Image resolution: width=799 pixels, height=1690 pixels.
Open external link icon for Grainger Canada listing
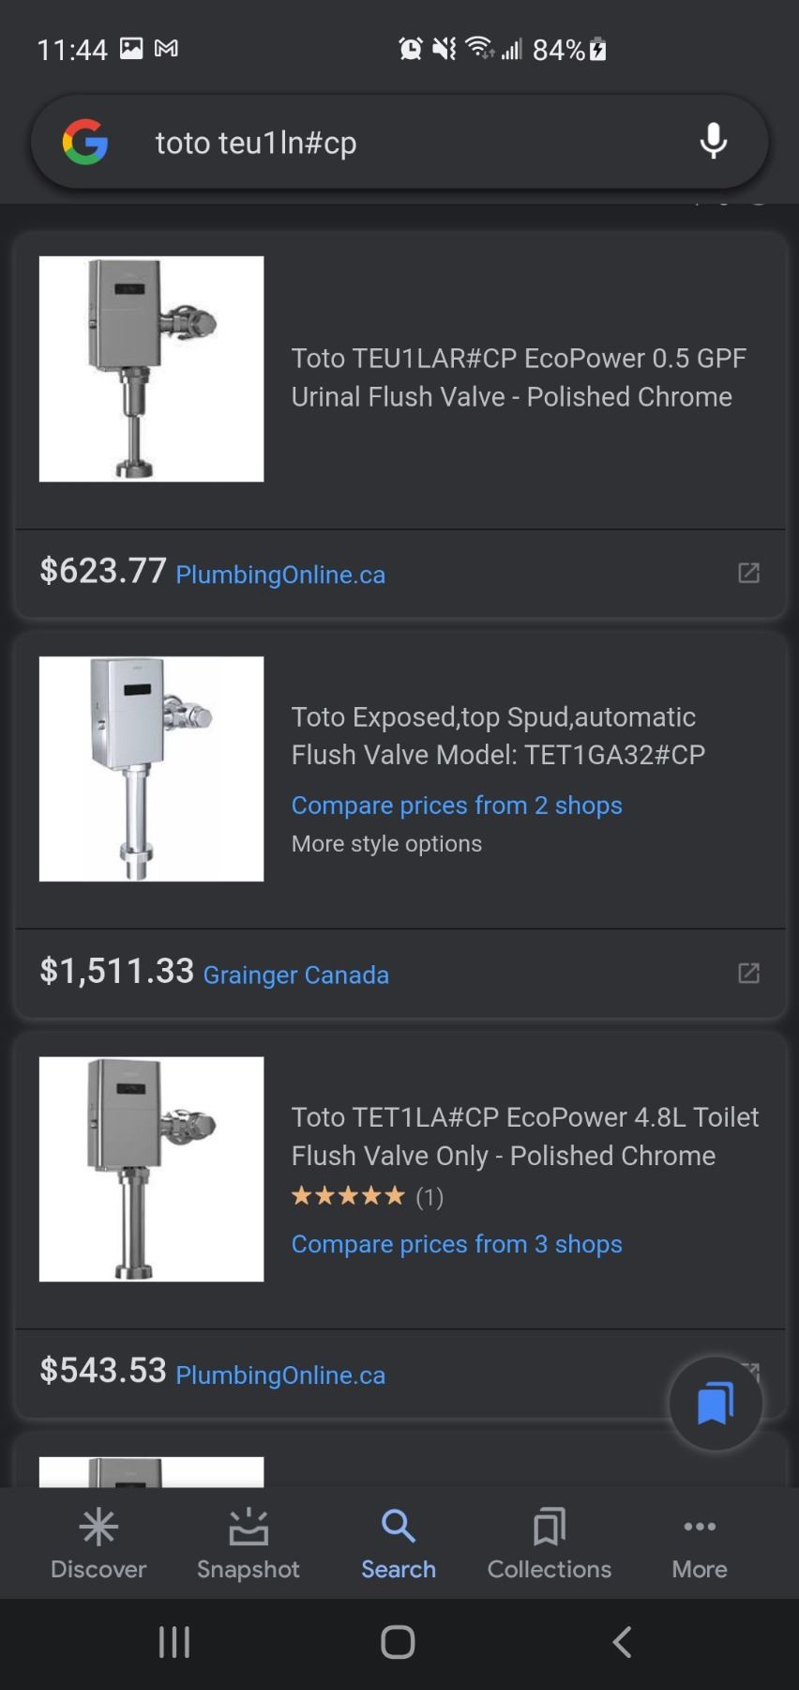pyautogui.click(x=748, y=973)
